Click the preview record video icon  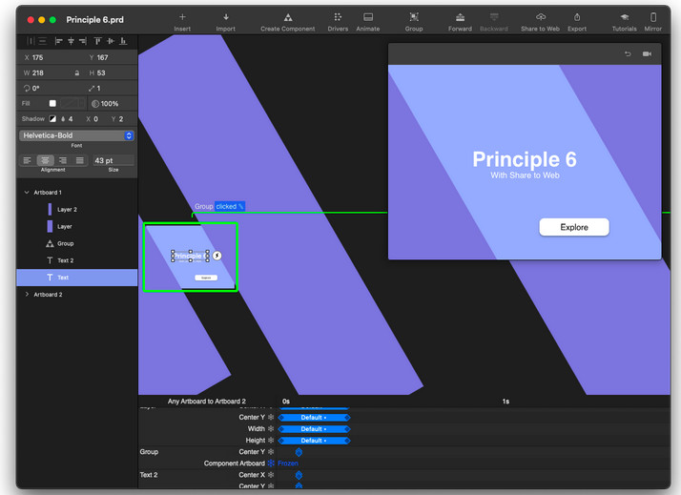647,53
